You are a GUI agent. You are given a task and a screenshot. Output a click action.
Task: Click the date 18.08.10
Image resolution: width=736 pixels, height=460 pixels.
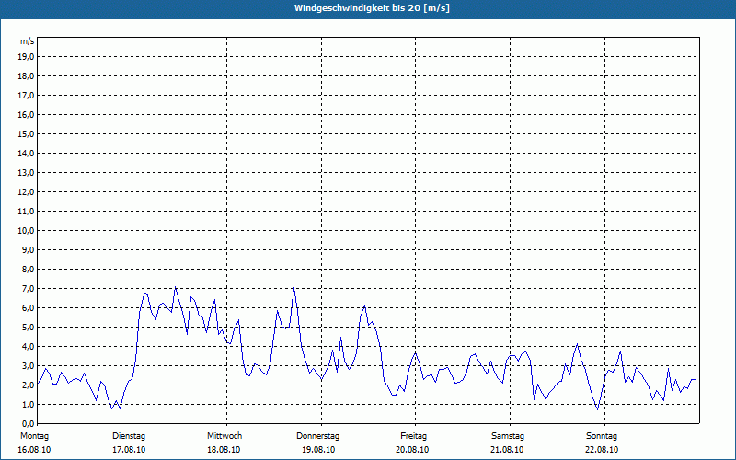224,450
